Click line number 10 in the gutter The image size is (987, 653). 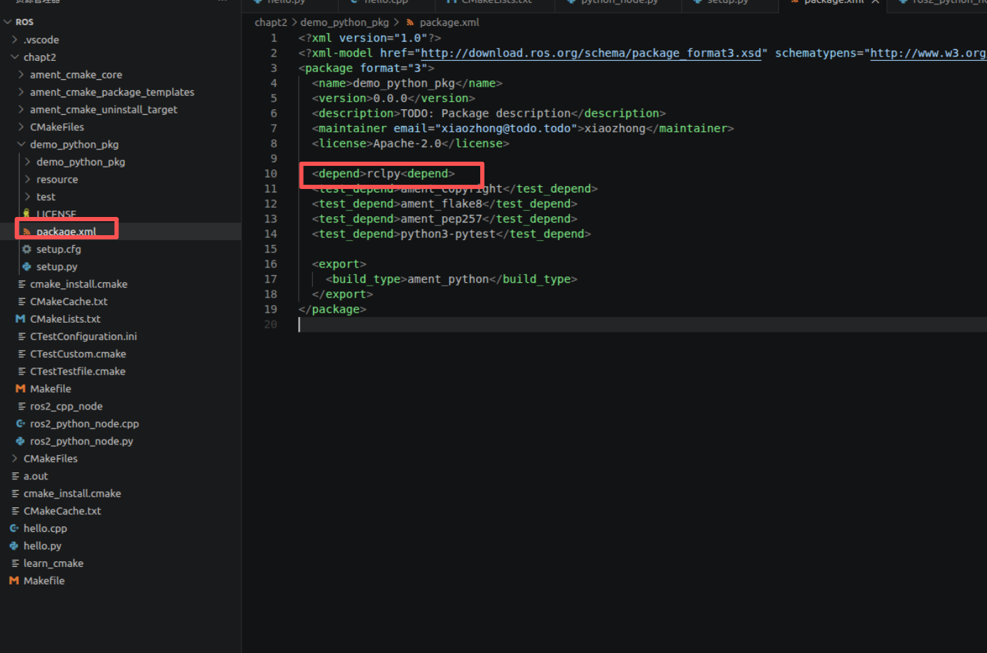click(x=271, y=174)
